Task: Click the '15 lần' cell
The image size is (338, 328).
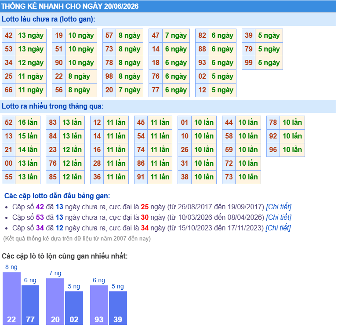Action: 28,136
